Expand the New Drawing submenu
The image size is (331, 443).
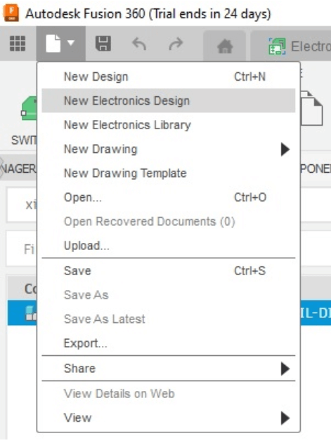[x=285, y=149]
